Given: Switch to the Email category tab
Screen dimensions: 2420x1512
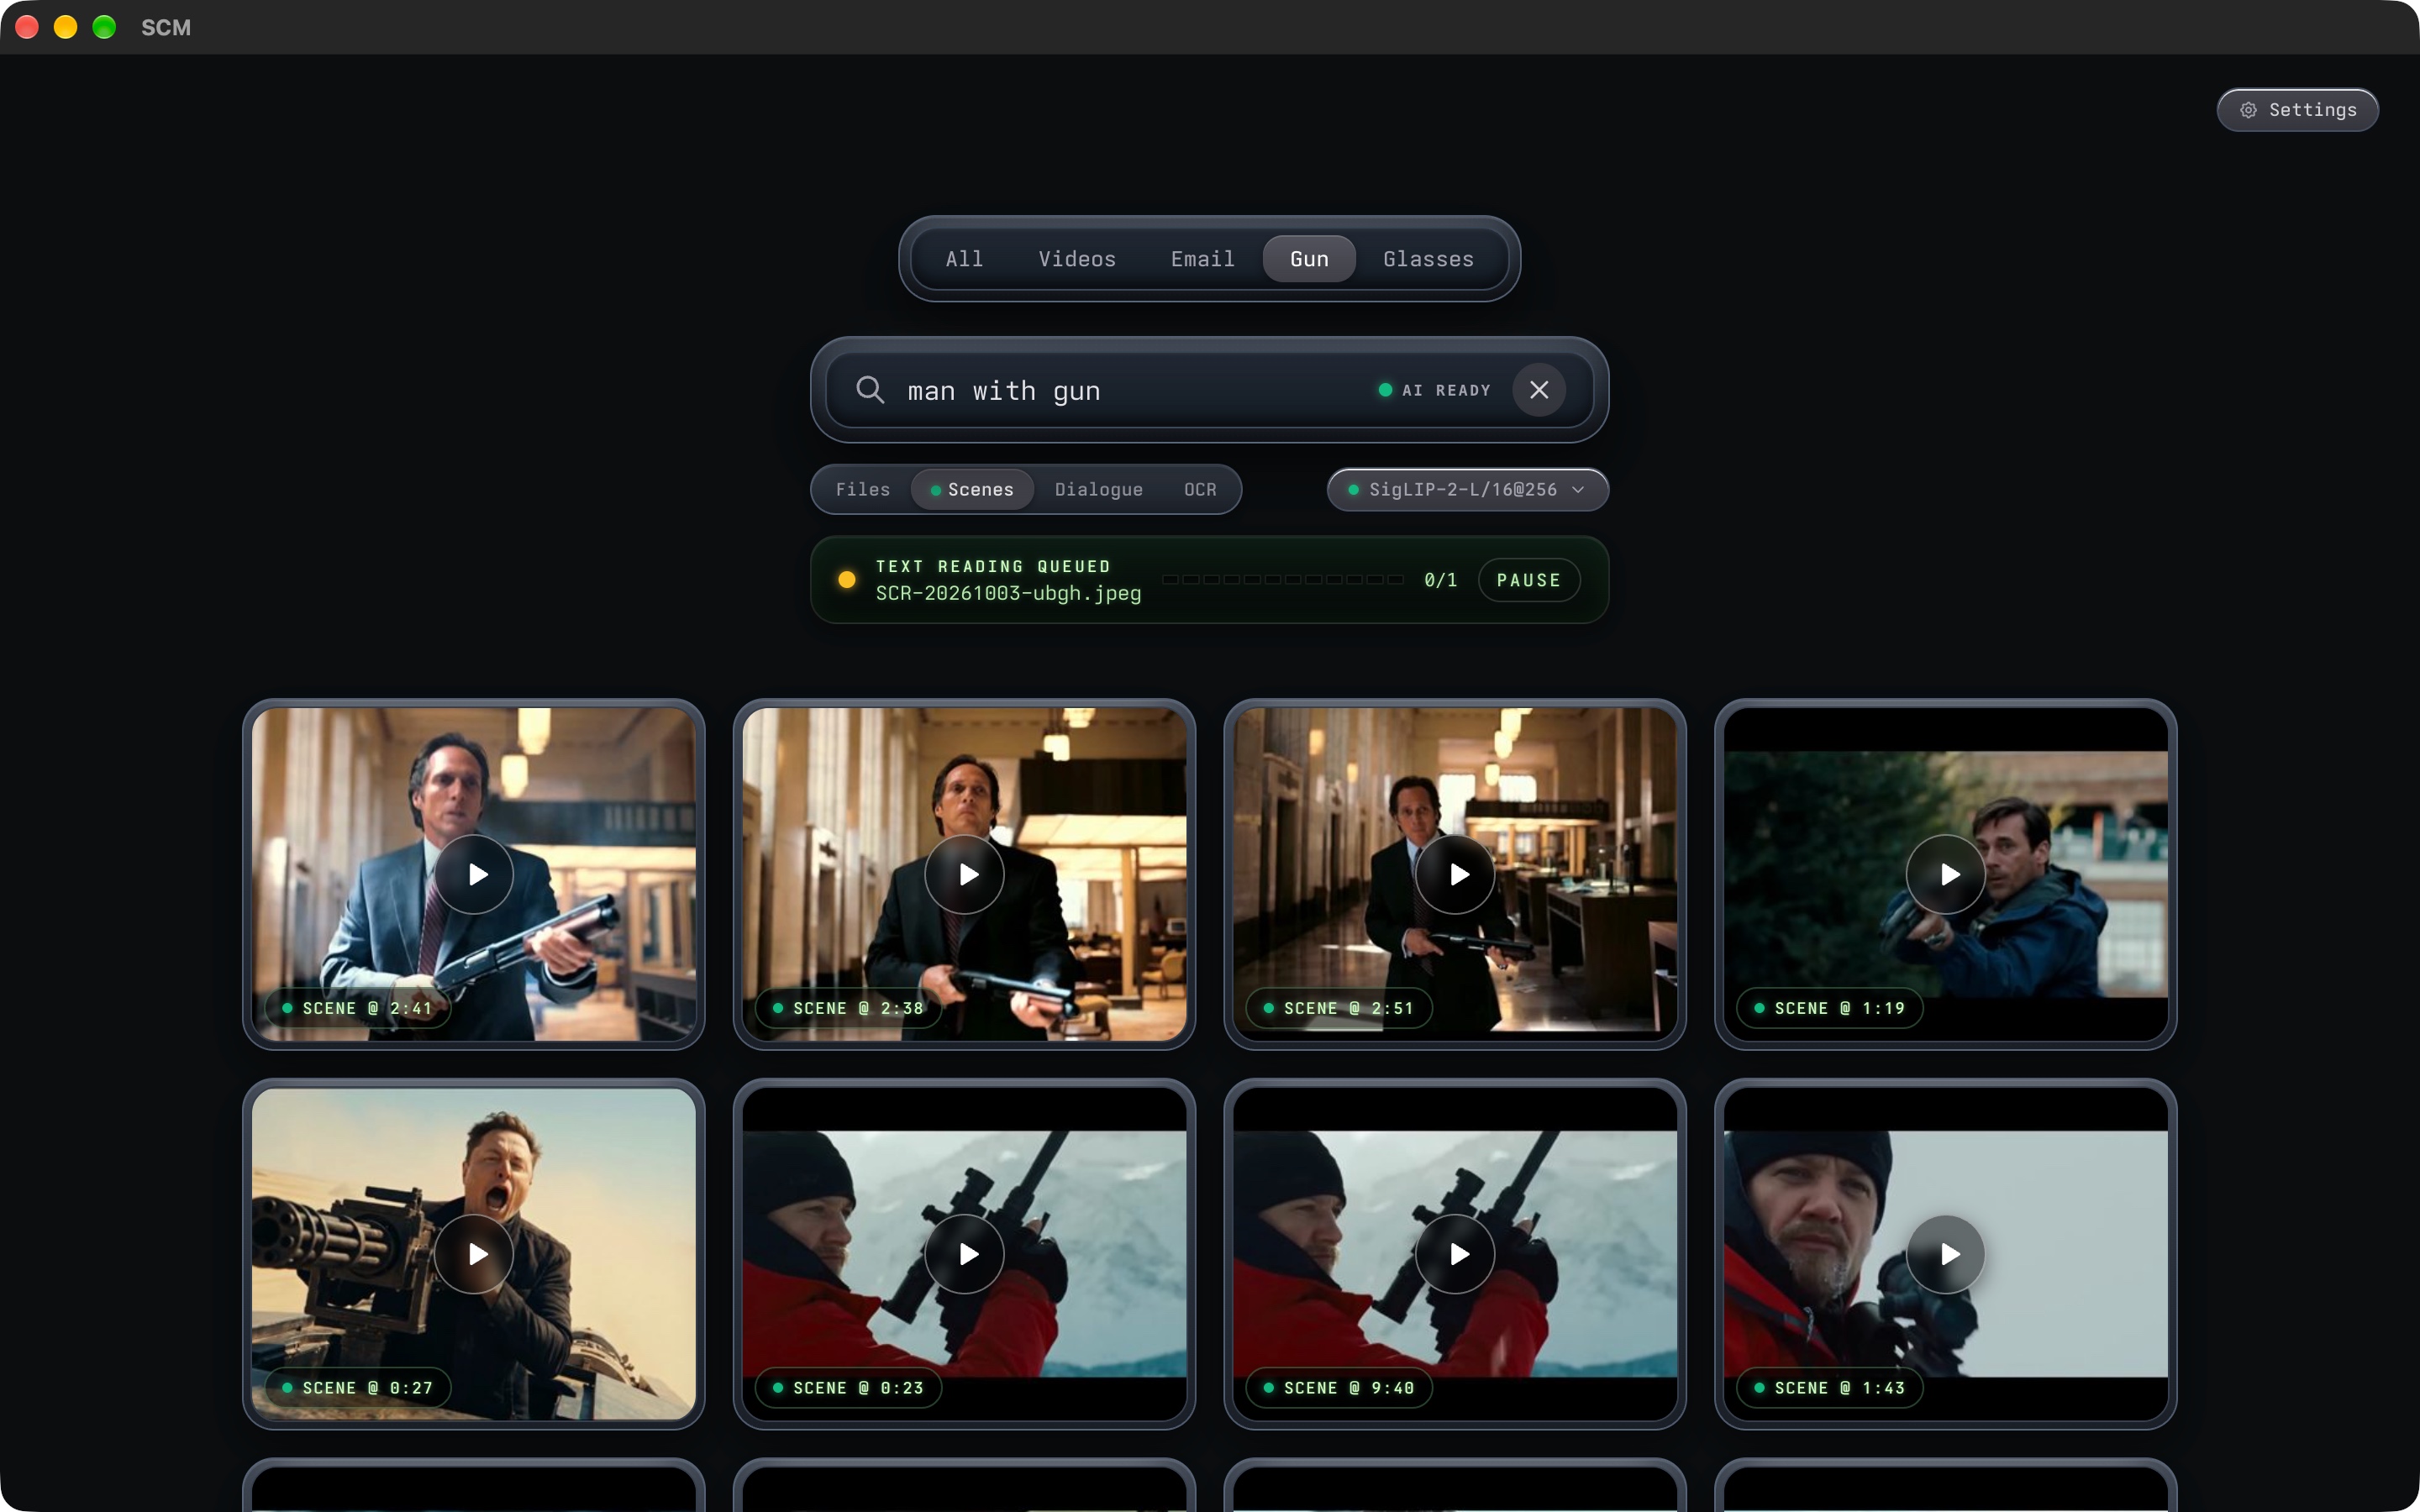Looking at the screenshot, I should (1202, 259).
